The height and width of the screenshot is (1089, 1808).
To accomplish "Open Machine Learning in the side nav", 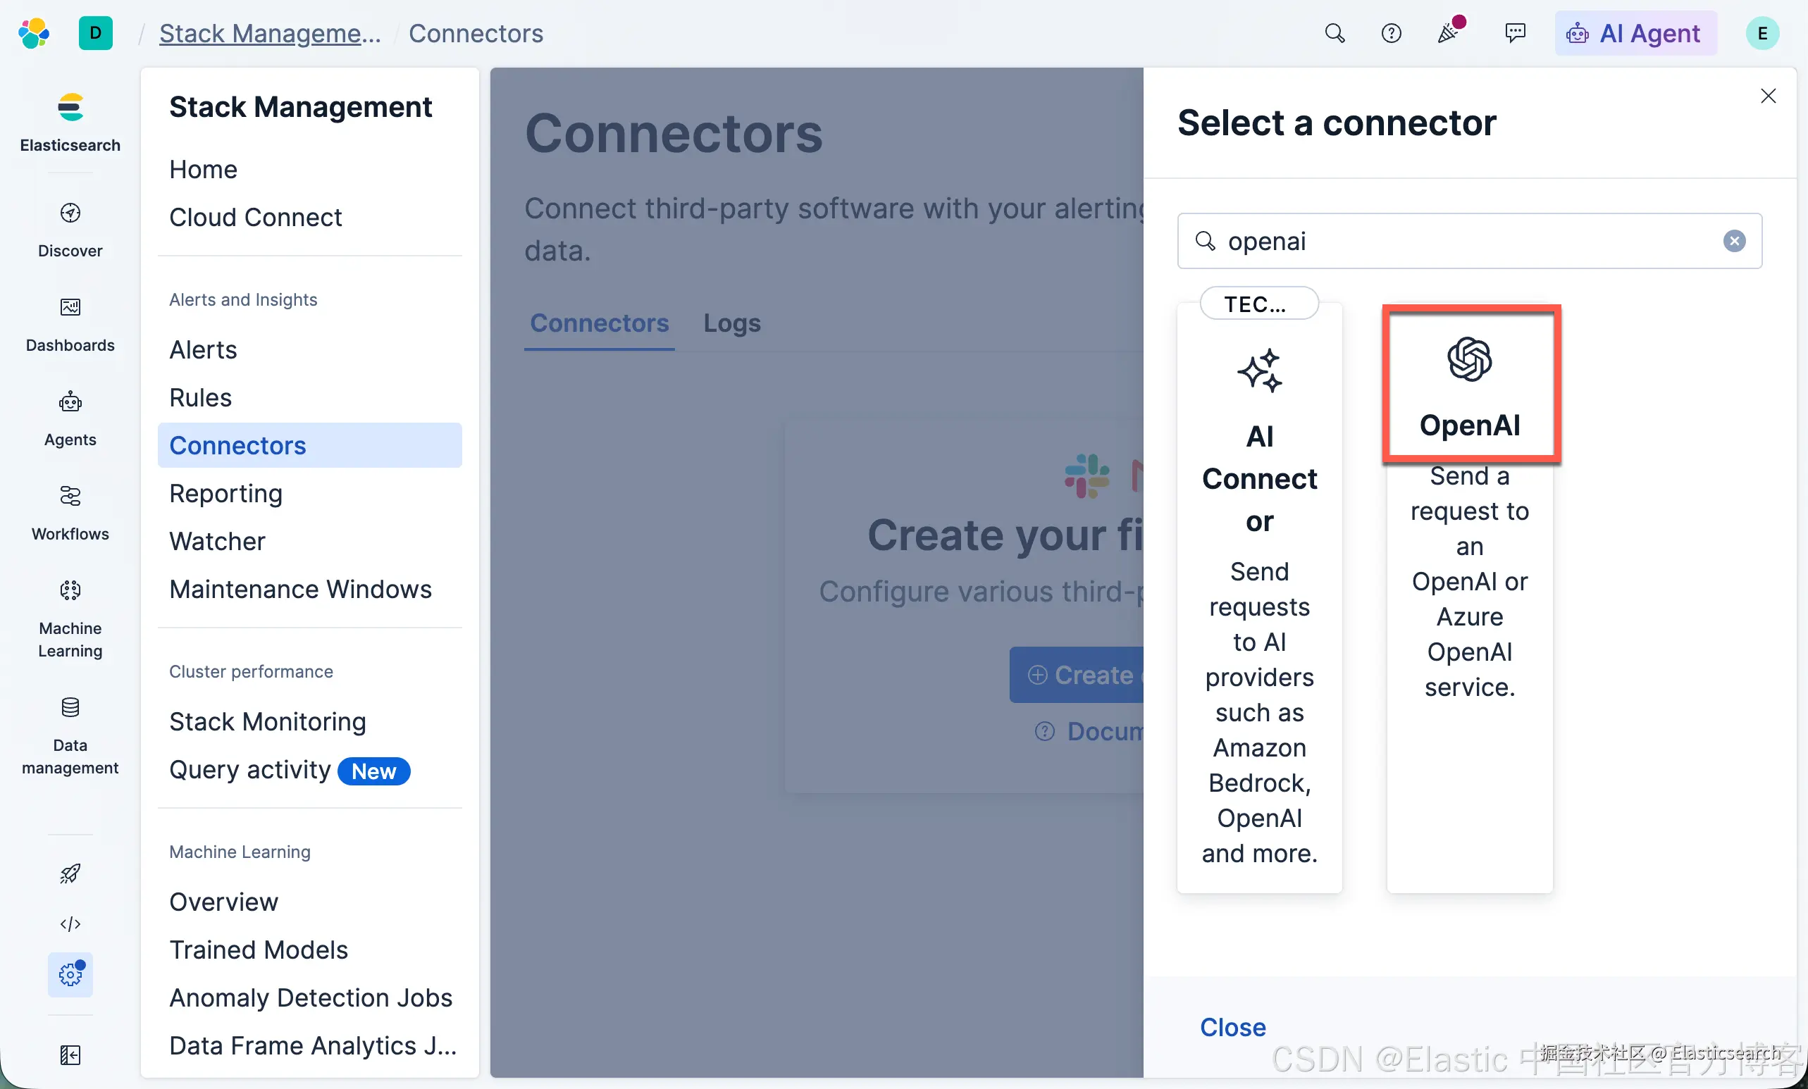I will click(x=70, y=618).
